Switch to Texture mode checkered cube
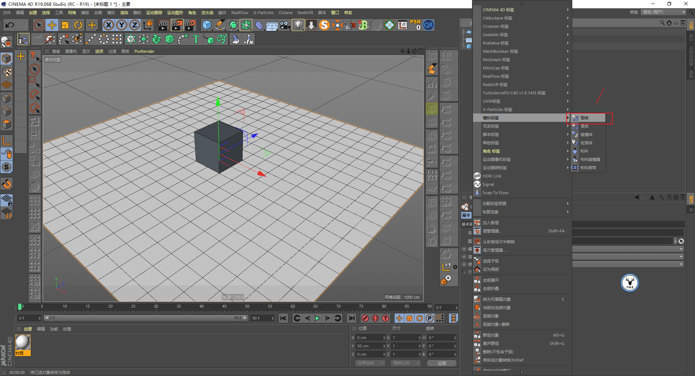Screen dimensions: 695x376 pyautogui.click(x=7, y=72)
